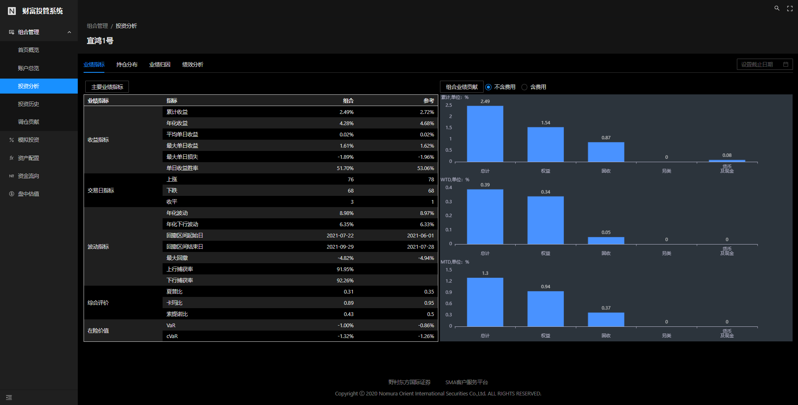Click the 单日收益胜率 row label

pyautogui.click(x=182, y=168)
